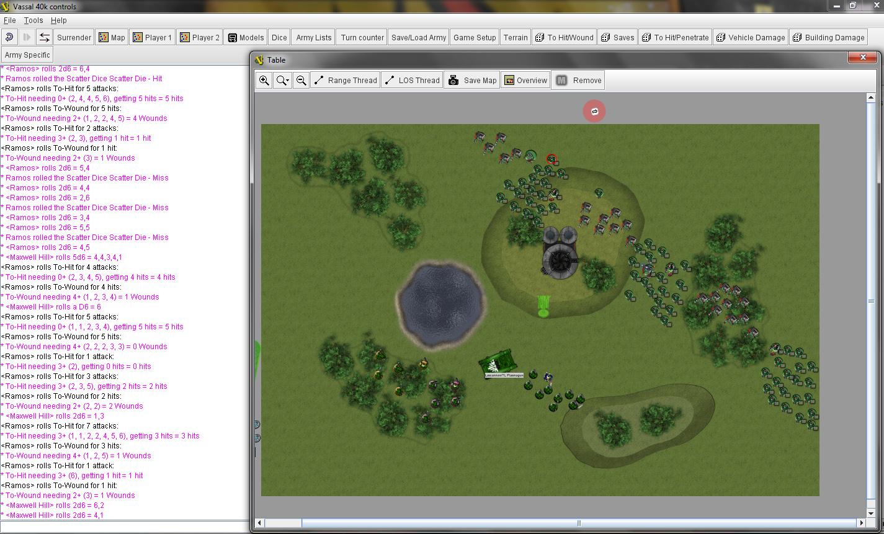Click scroll right arrow of Table map
This screenshot has height=534, width=884.
[861, 523]
